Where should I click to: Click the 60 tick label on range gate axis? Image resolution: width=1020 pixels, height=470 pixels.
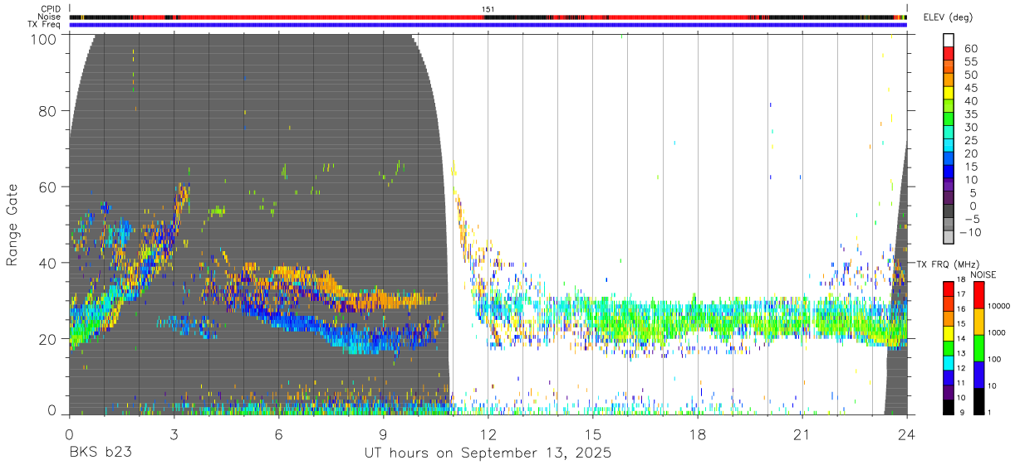48,187
